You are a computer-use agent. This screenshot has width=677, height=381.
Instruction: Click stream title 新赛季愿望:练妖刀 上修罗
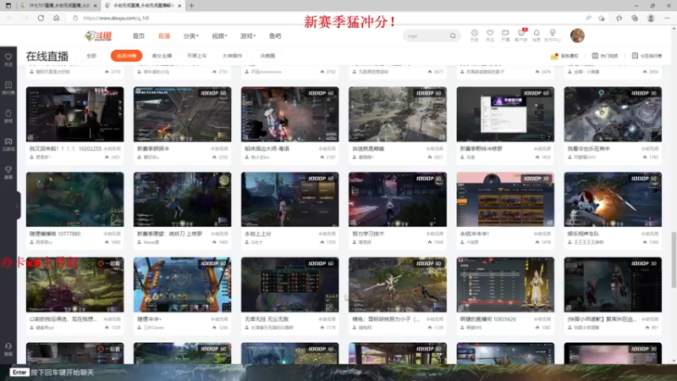[x=170, y=234]
